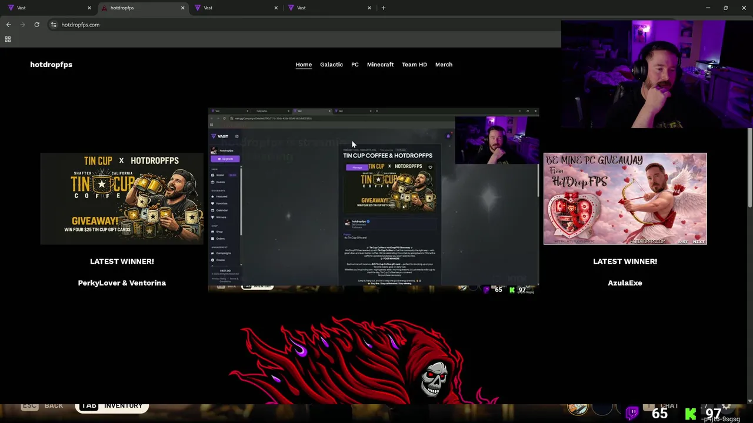The width and height of the screenshot is (753, 423).
Task: Click the center Vast campaign screen image
Action: click(x=374, y=200)
